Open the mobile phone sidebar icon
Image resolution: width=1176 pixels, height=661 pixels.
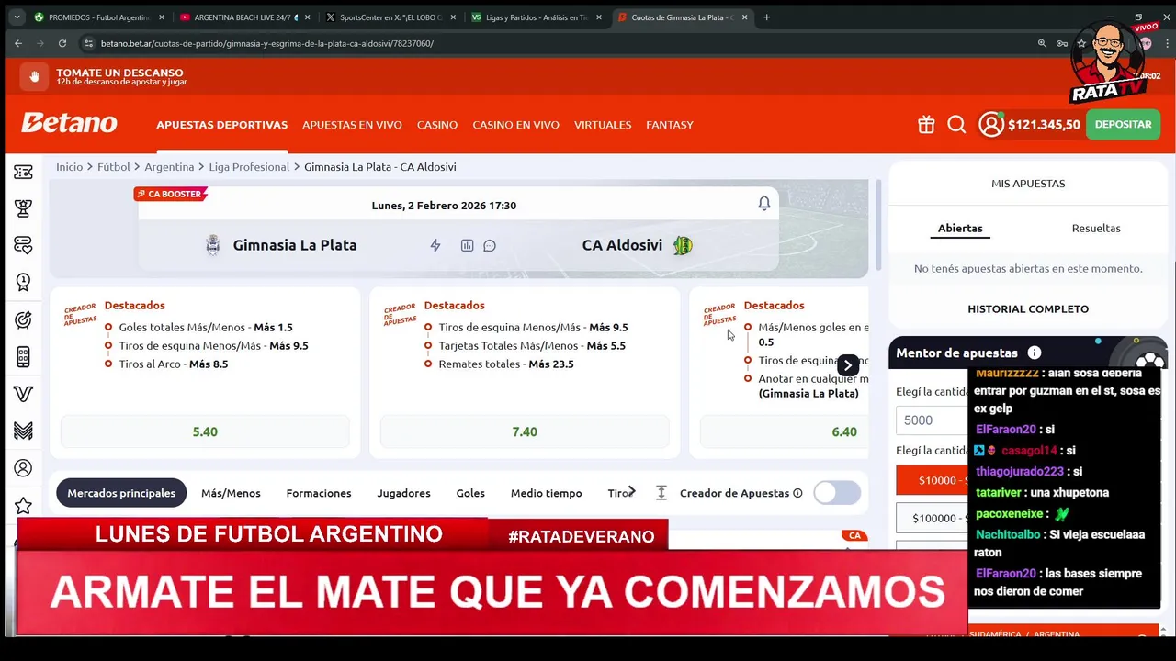point(23,357)
